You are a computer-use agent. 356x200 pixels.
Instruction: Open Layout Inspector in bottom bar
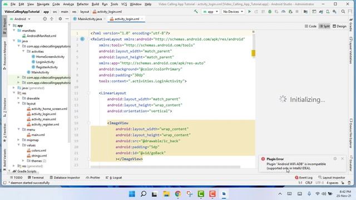332,178
